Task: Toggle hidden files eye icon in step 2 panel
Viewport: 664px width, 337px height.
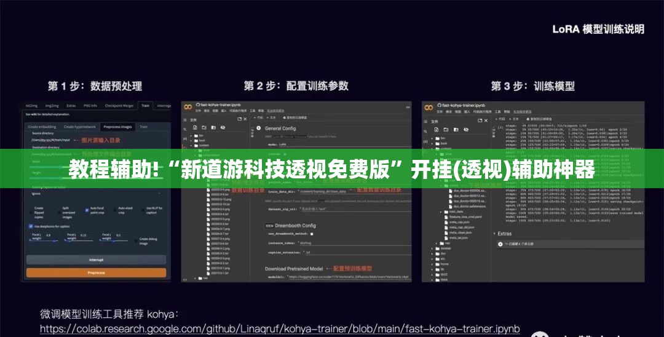Action: click(223, 128)
